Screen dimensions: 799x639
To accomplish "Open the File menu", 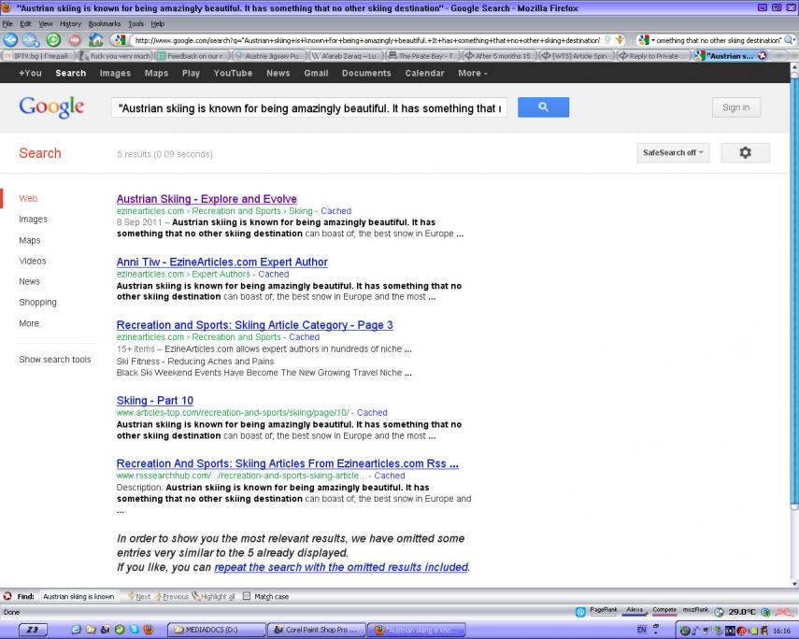I will (x=7, y=23).
